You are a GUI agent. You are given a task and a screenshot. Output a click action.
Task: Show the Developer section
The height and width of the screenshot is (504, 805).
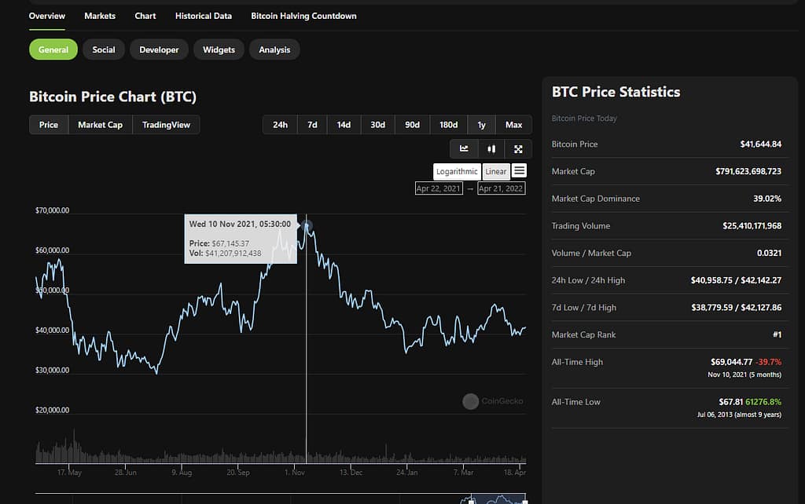click(159, 49)
